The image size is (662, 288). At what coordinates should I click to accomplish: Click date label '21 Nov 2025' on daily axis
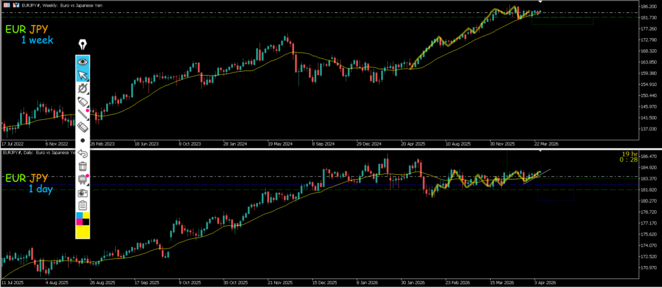[x=281, y=282]
